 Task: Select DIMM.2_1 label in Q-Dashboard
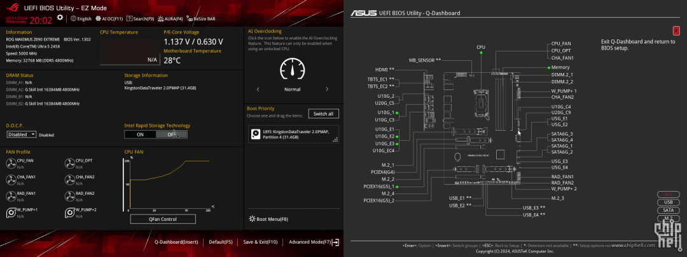(x=562, y=75)
